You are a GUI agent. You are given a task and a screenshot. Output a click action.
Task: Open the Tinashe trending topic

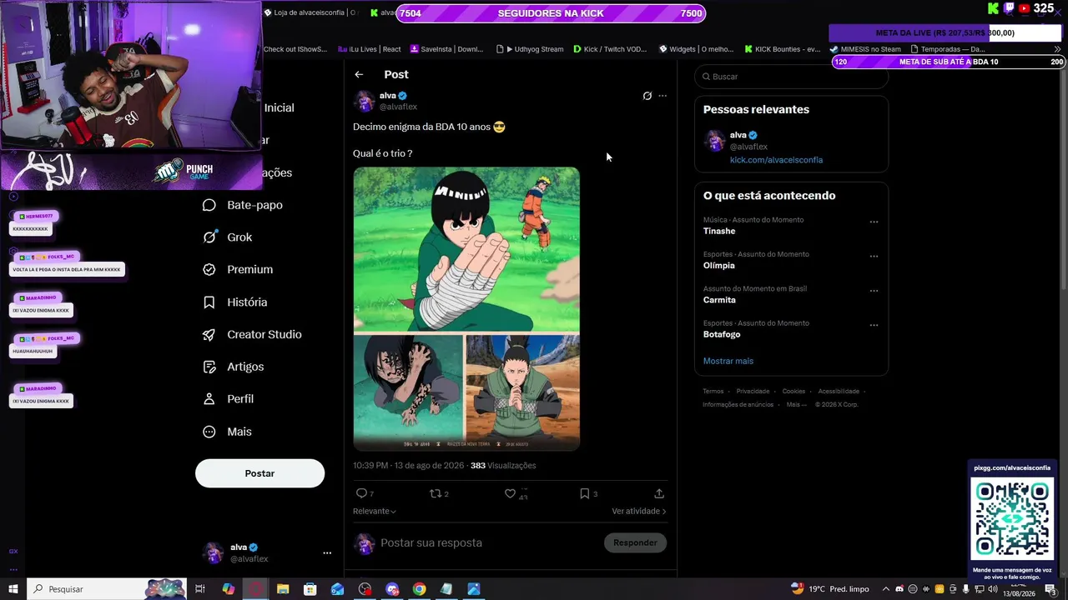719,231
